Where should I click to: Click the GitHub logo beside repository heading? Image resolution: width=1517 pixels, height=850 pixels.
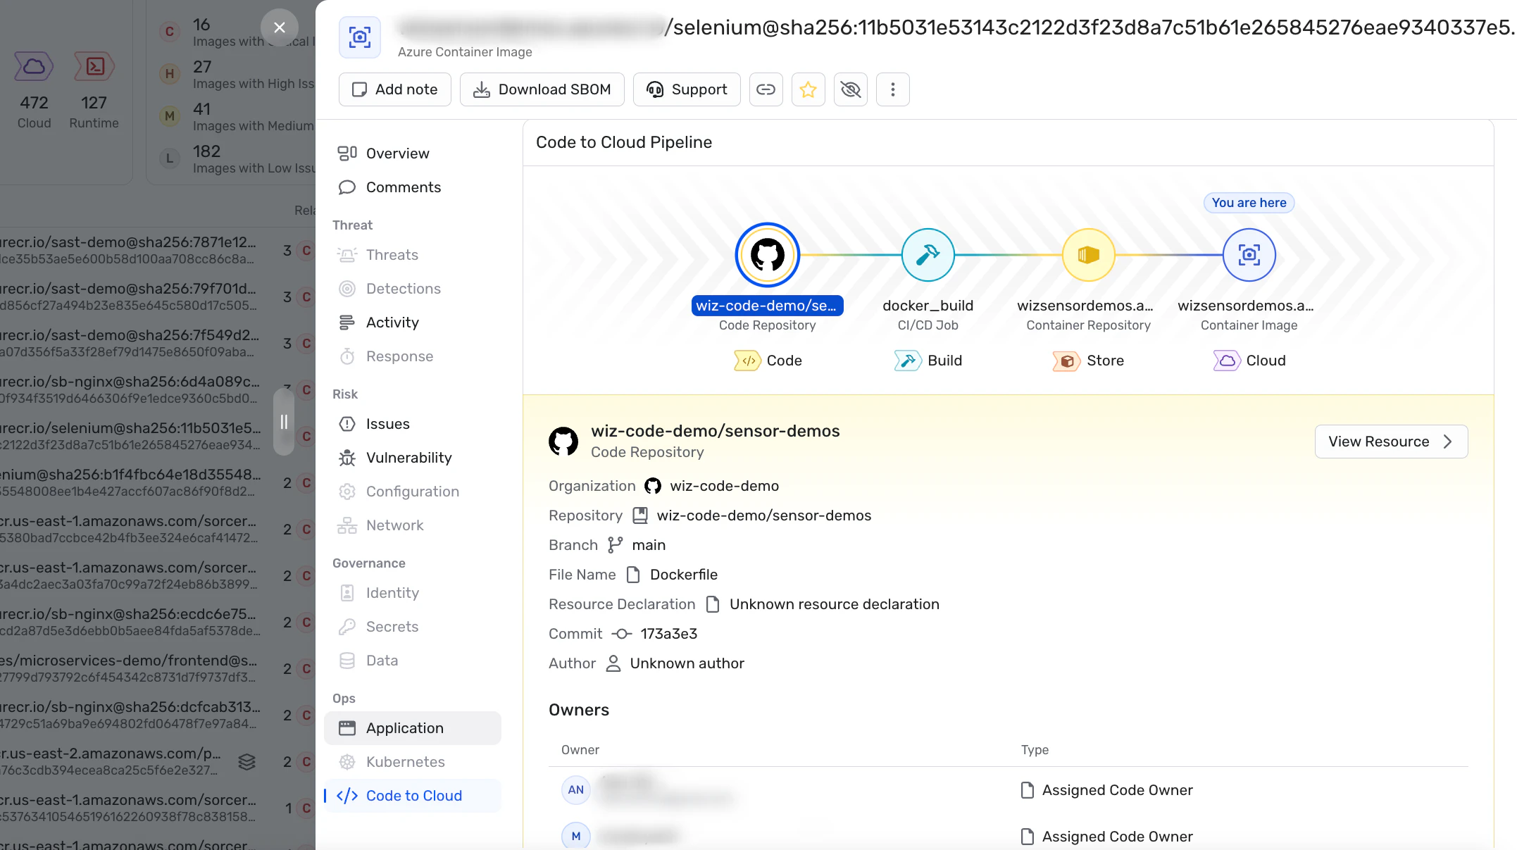click(563, 442)
